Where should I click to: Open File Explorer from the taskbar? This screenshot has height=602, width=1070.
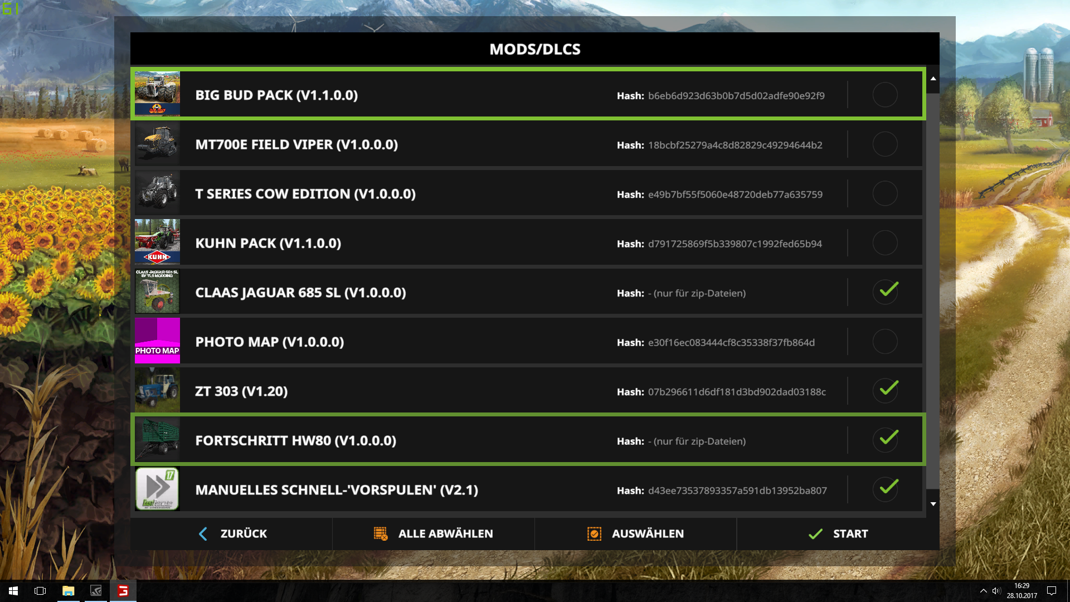point(68,591)
